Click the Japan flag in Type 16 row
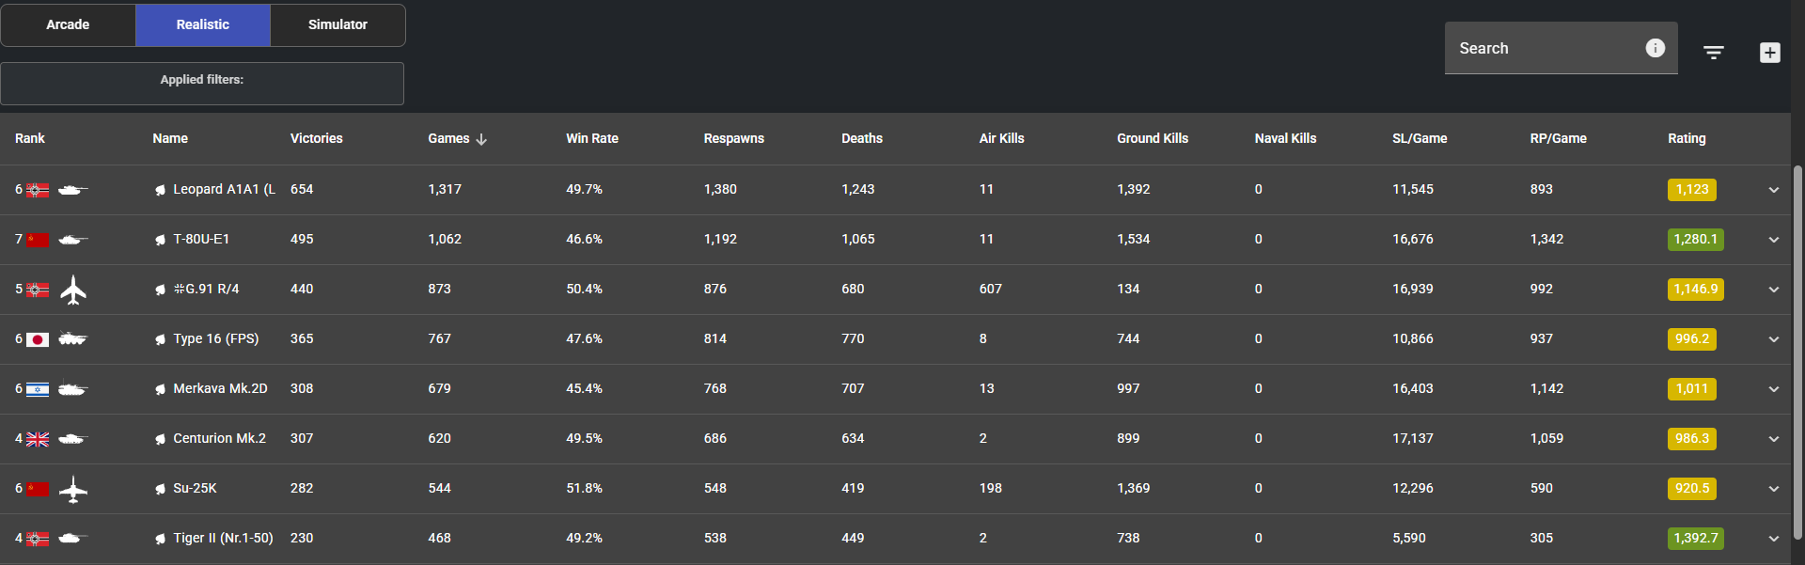 38,339
